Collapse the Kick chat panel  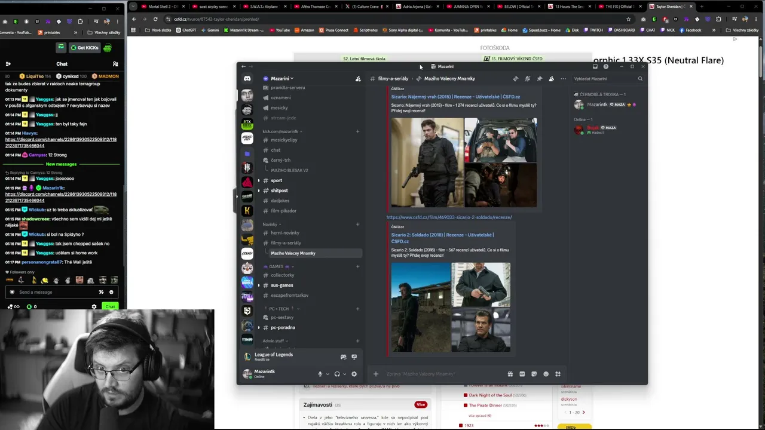8,64
